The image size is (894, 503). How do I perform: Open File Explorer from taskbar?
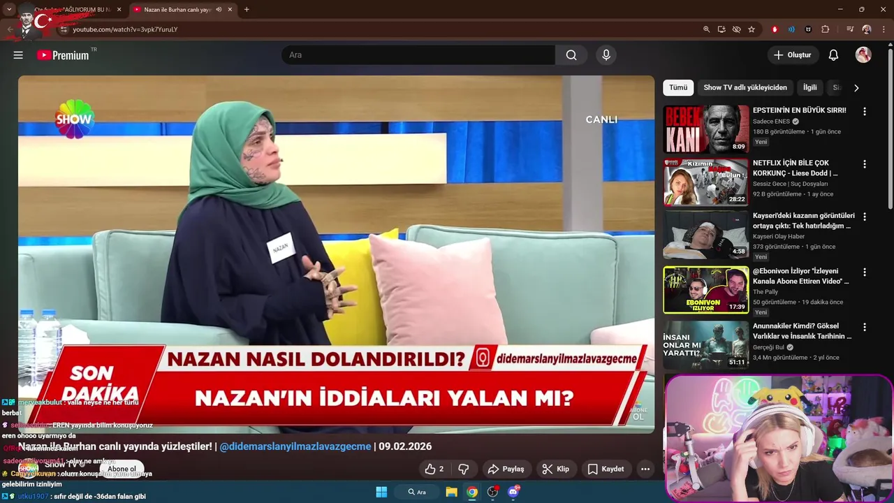coord(452,492)
